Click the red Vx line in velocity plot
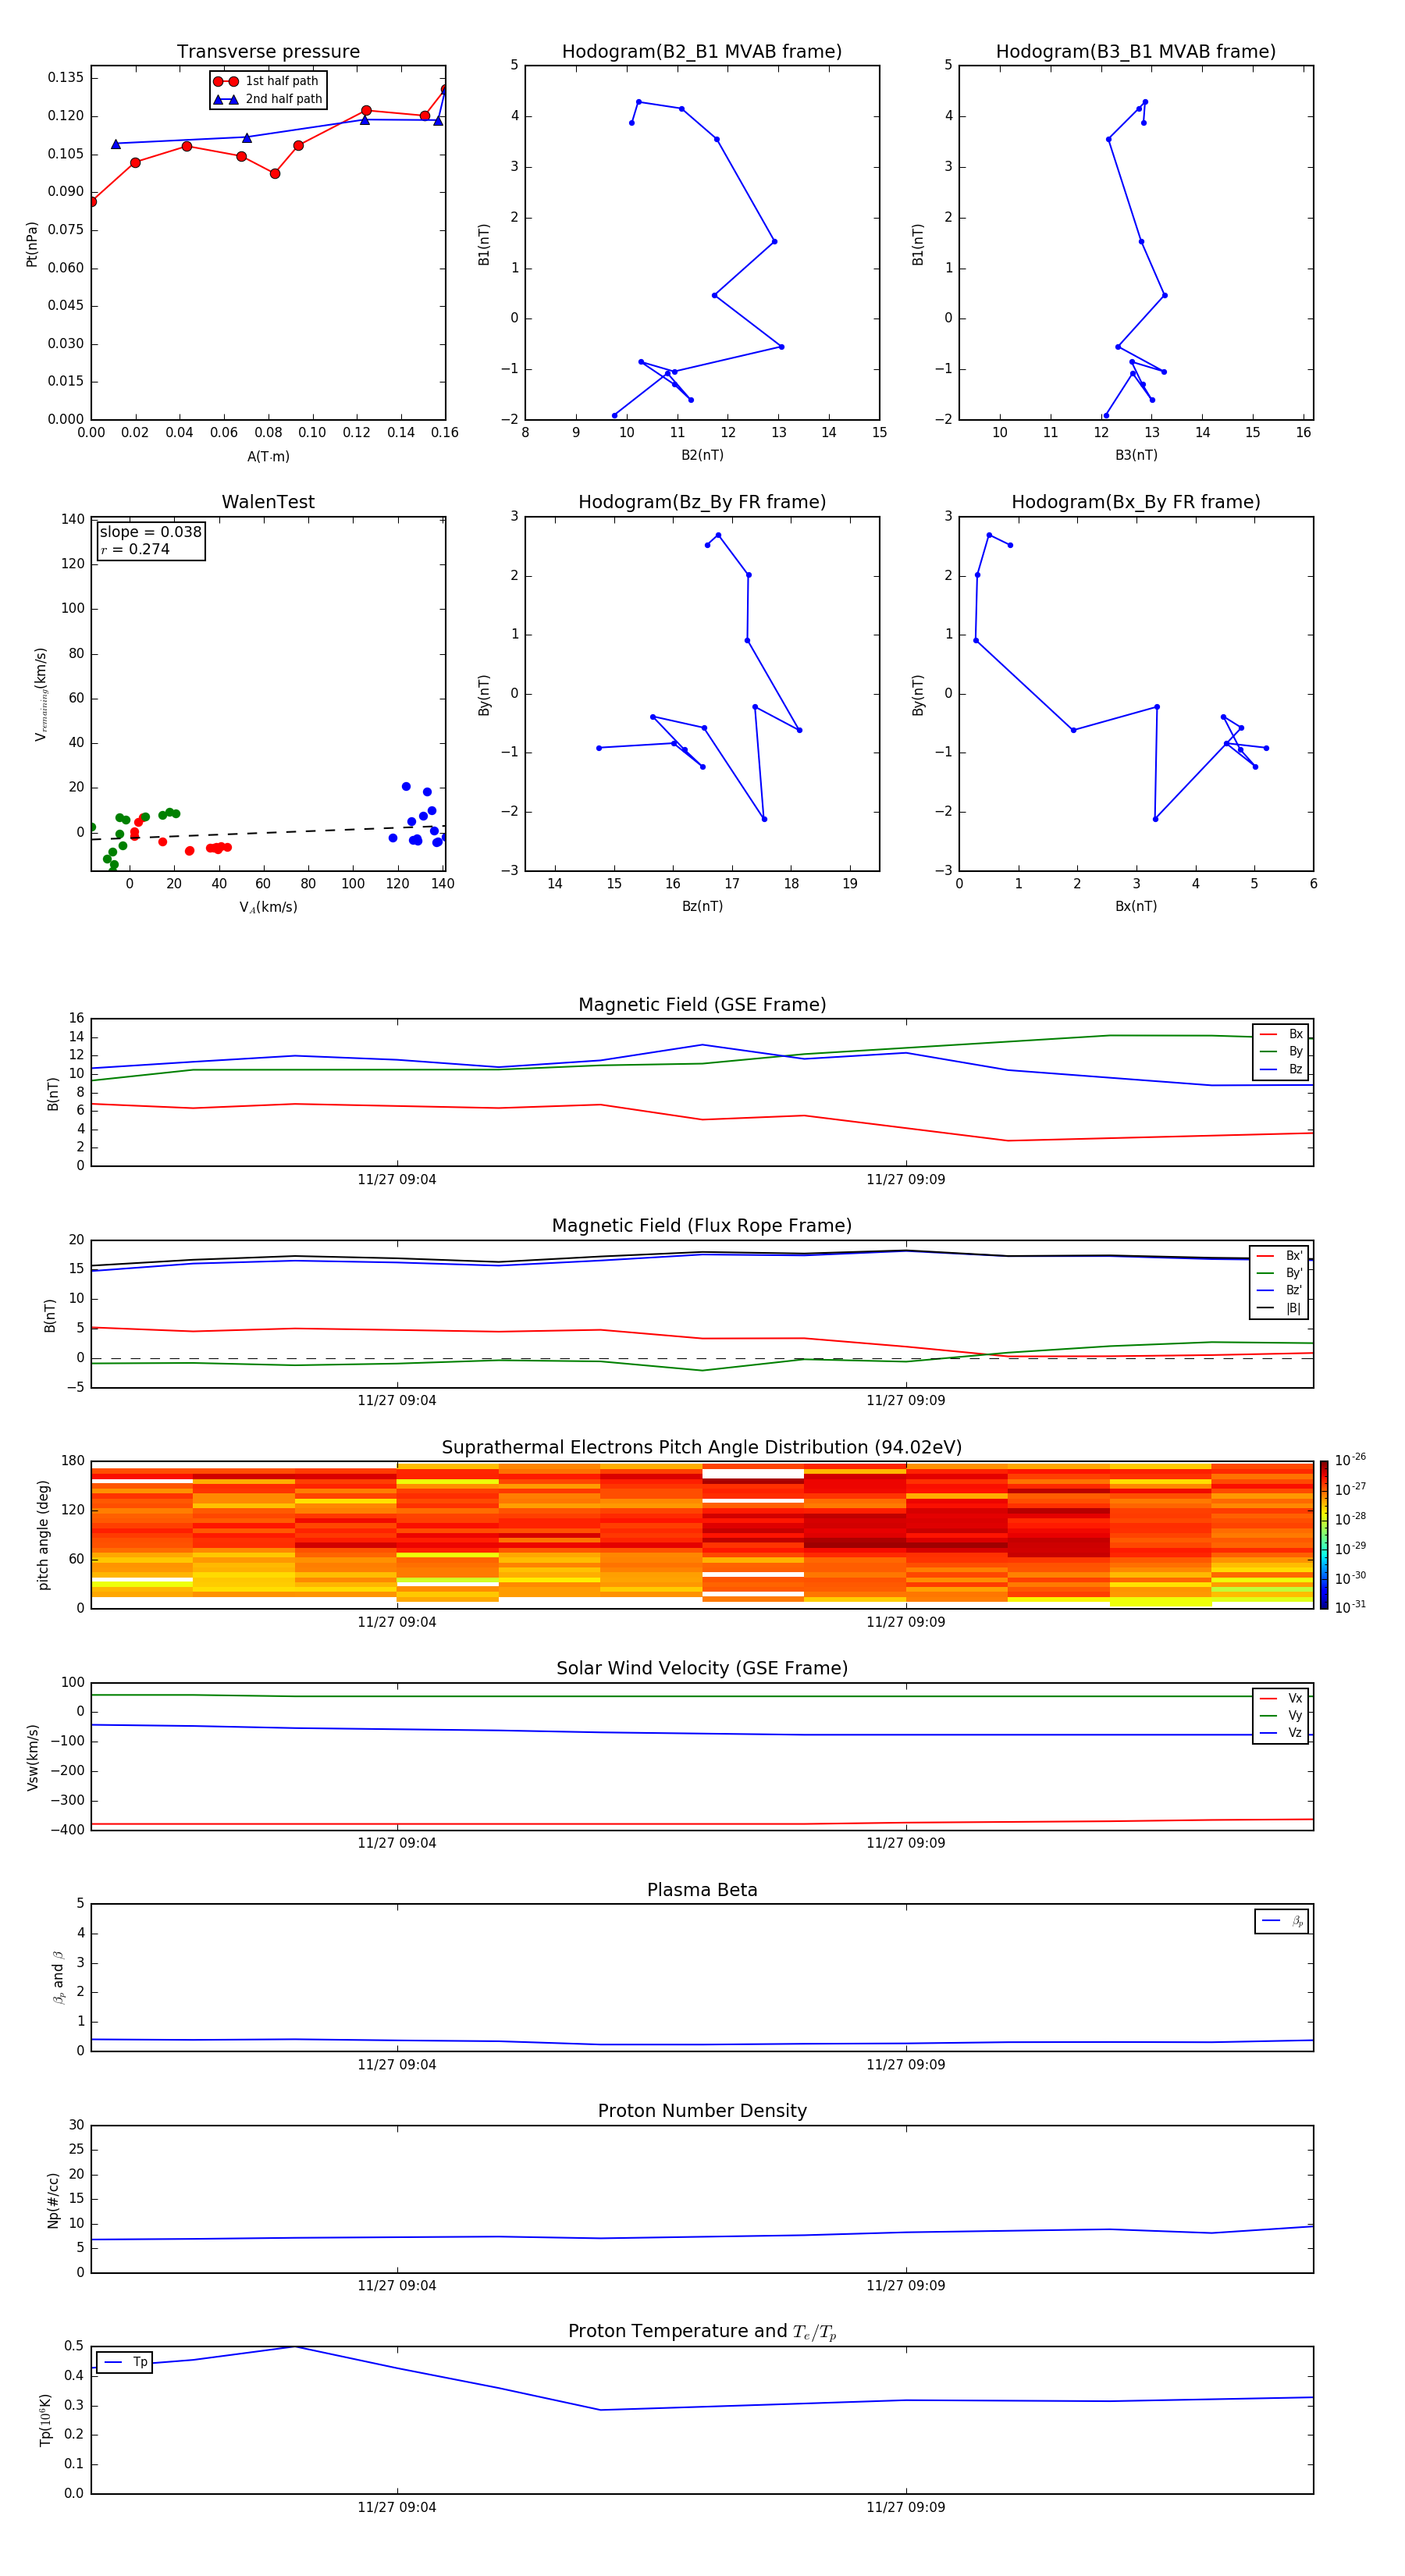This screenshot has width=1405, height=2576. coord(702,1824)
